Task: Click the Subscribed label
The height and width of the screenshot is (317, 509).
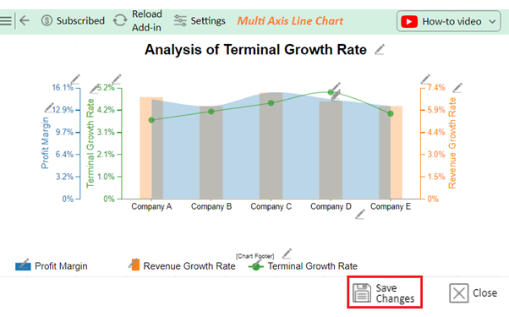Action: click(80, 21)
